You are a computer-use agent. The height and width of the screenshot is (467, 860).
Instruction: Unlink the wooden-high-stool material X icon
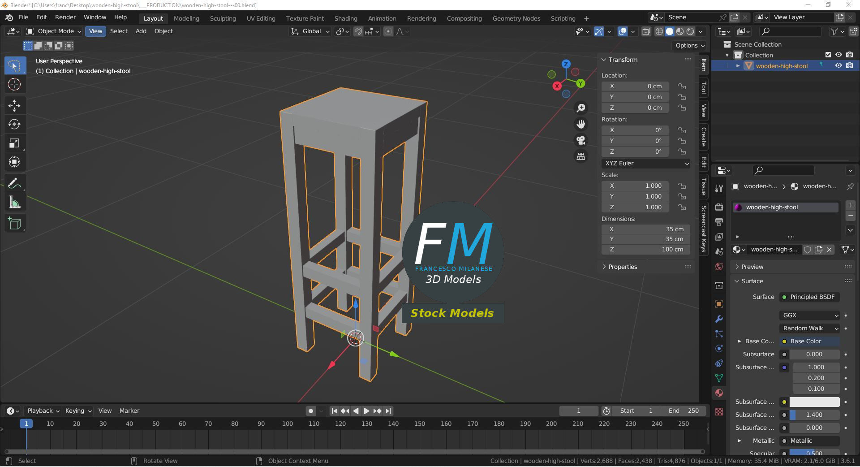point(829,250)
